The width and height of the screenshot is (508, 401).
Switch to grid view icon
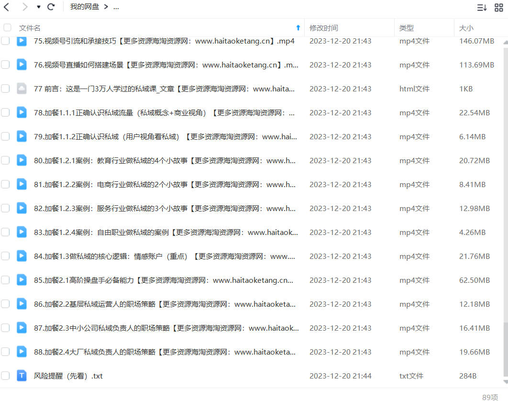click(x=498, y=7)
